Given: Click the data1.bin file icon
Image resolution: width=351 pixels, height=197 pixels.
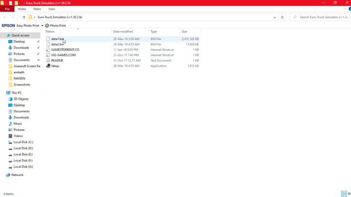Looking at the screenshot, I should coord(48,39).
